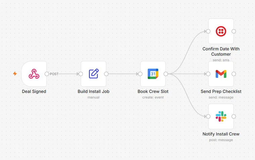
Task: Click the 'Confirm Date With Customer' label
Action: click(x=221, y=51)
